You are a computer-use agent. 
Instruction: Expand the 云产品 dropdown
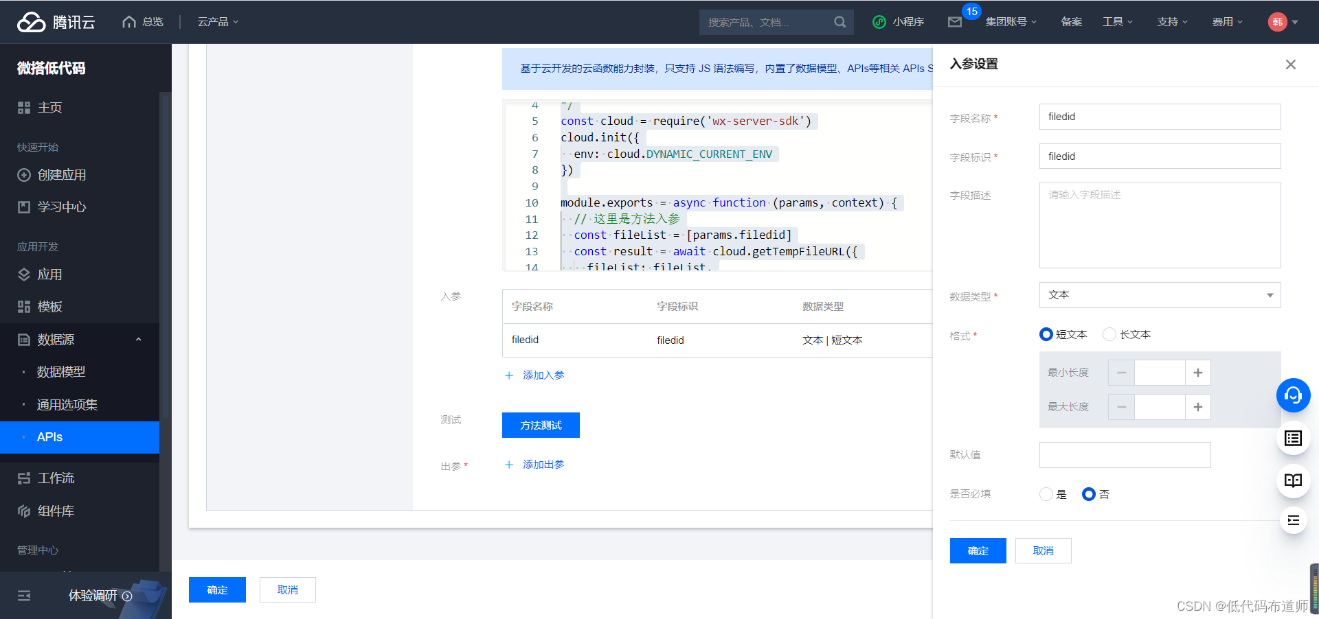pyautogui.click(x=218, y=22)
